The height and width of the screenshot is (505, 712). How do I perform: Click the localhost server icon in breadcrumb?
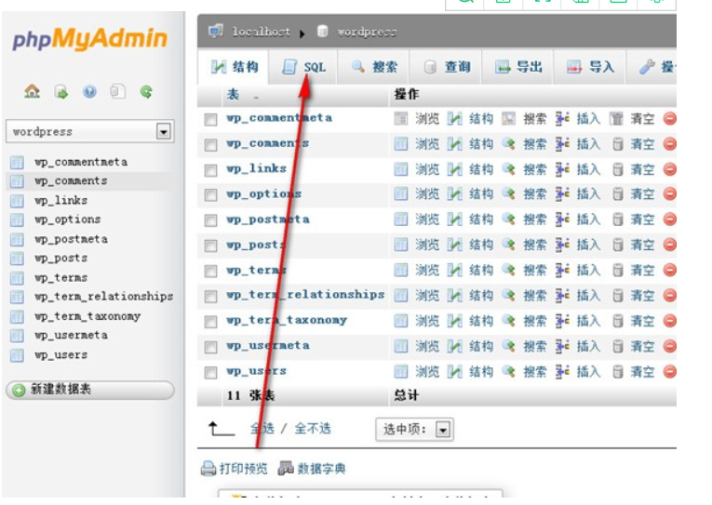click(216, 32)
